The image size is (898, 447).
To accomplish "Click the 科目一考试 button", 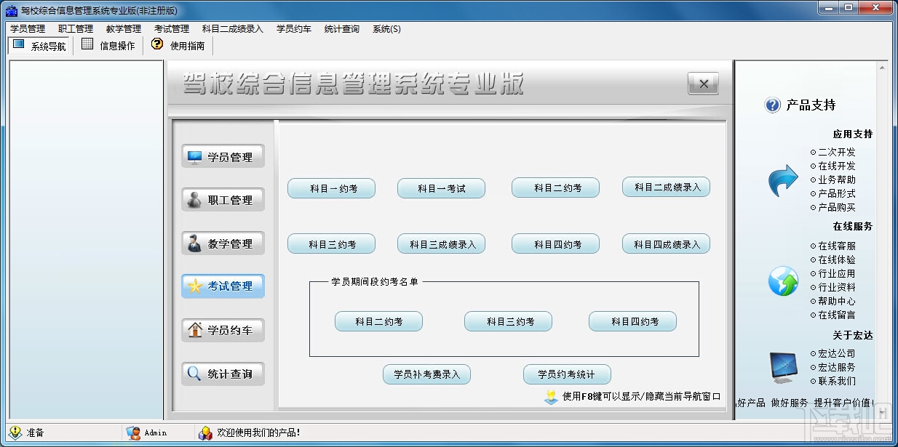I will [442, 188].
